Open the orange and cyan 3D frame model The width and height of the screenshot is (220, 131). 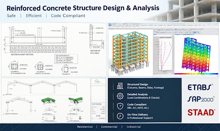point(130,53)
